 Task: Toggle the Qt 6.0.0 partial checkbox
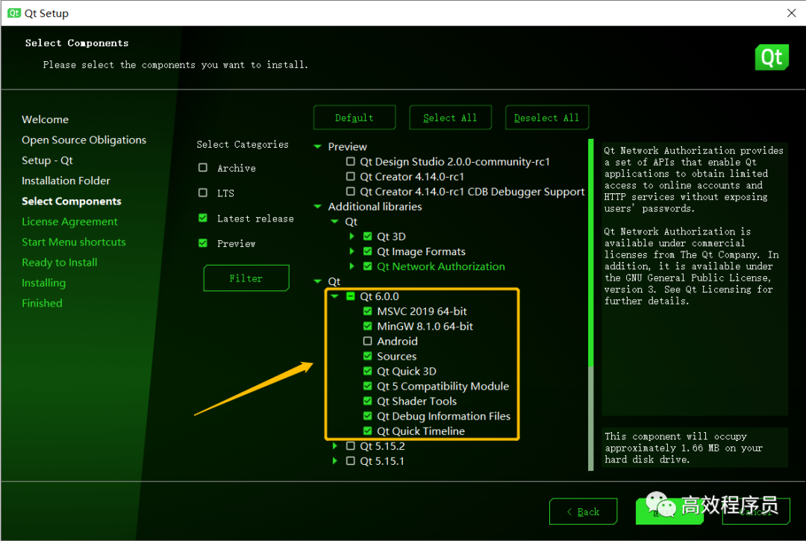tap(351, 296)
